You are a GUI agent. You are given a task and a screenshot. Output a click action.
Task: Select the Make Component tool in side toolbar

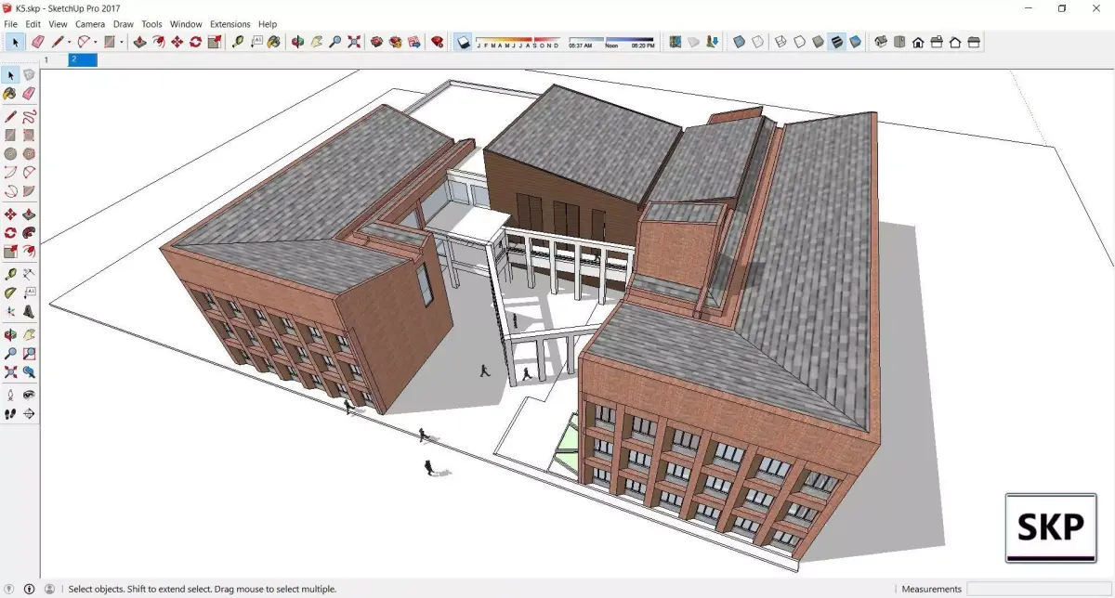pyautogui.click(x=29, y=75)
